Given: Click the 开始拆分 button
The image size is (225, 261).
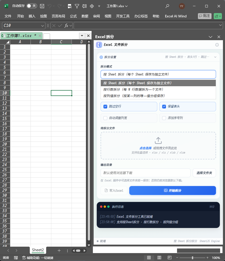Looking at the screenshot, I should 173,191.
